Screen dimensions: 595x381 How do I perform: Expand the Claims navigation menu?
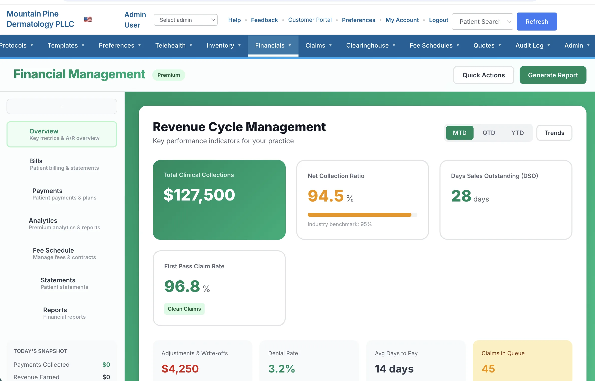[319, 45]
